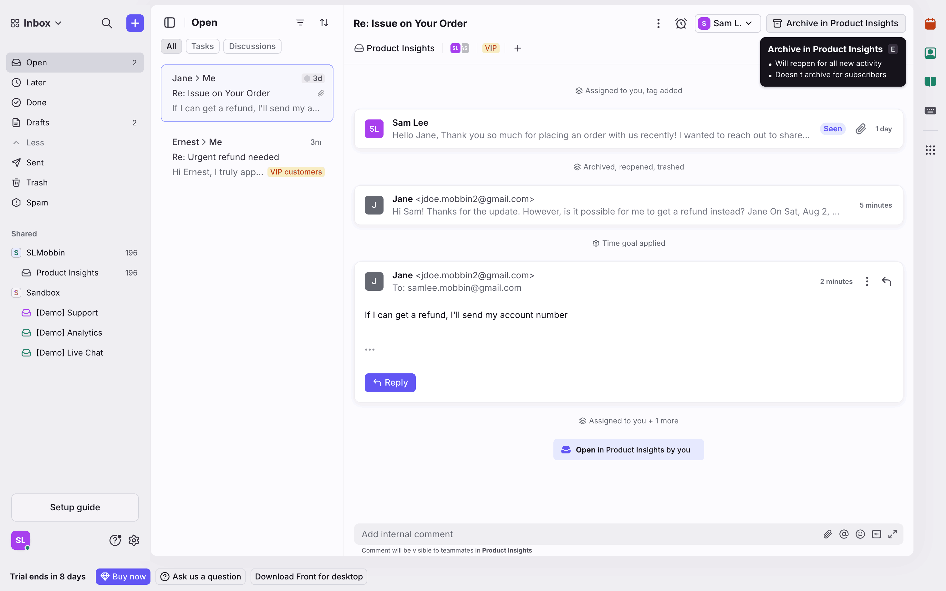Switch to the Discussions tab
The height and width of the screenshot is (591, 946).
(x=252, y=46)
